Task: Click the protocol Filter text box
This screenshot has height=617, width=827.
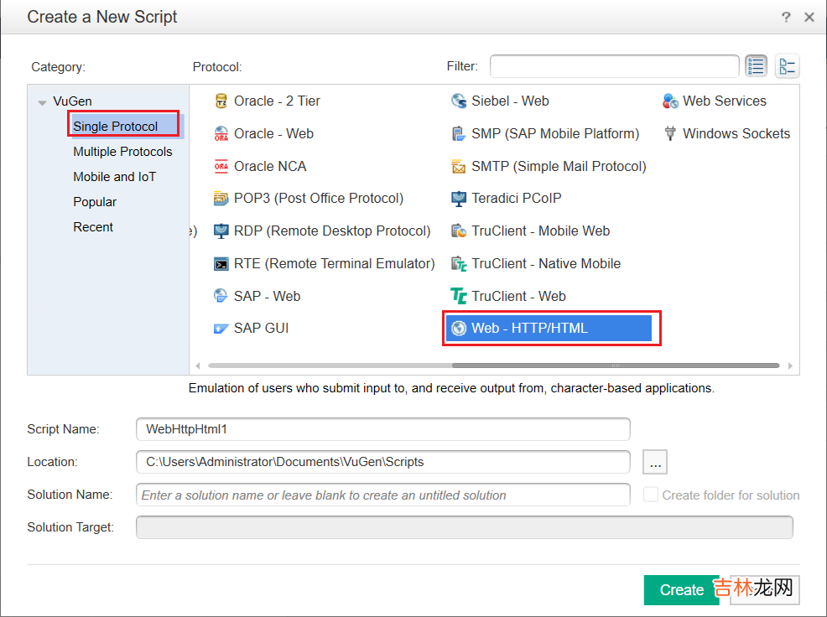Action: point(614,66)
